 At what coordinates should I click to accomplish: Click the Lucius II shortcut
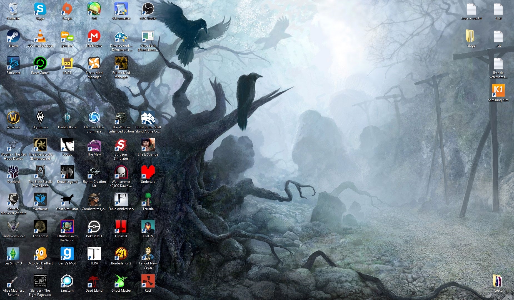pyautogui.click(x=121, y=227)
